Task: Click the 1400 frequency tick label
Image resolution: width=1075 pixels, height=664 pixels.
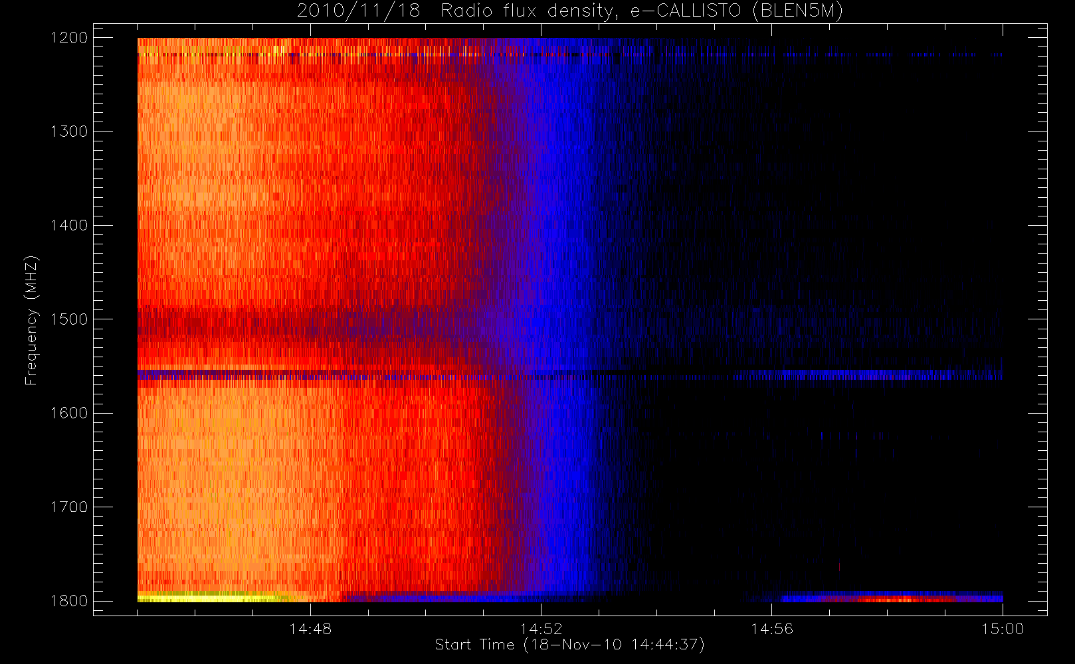Action: point(69,226)
